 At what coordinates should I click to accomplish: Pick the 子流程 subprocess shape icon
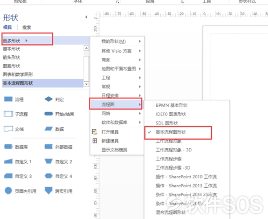pyautogui.click(x=8, y=114)
